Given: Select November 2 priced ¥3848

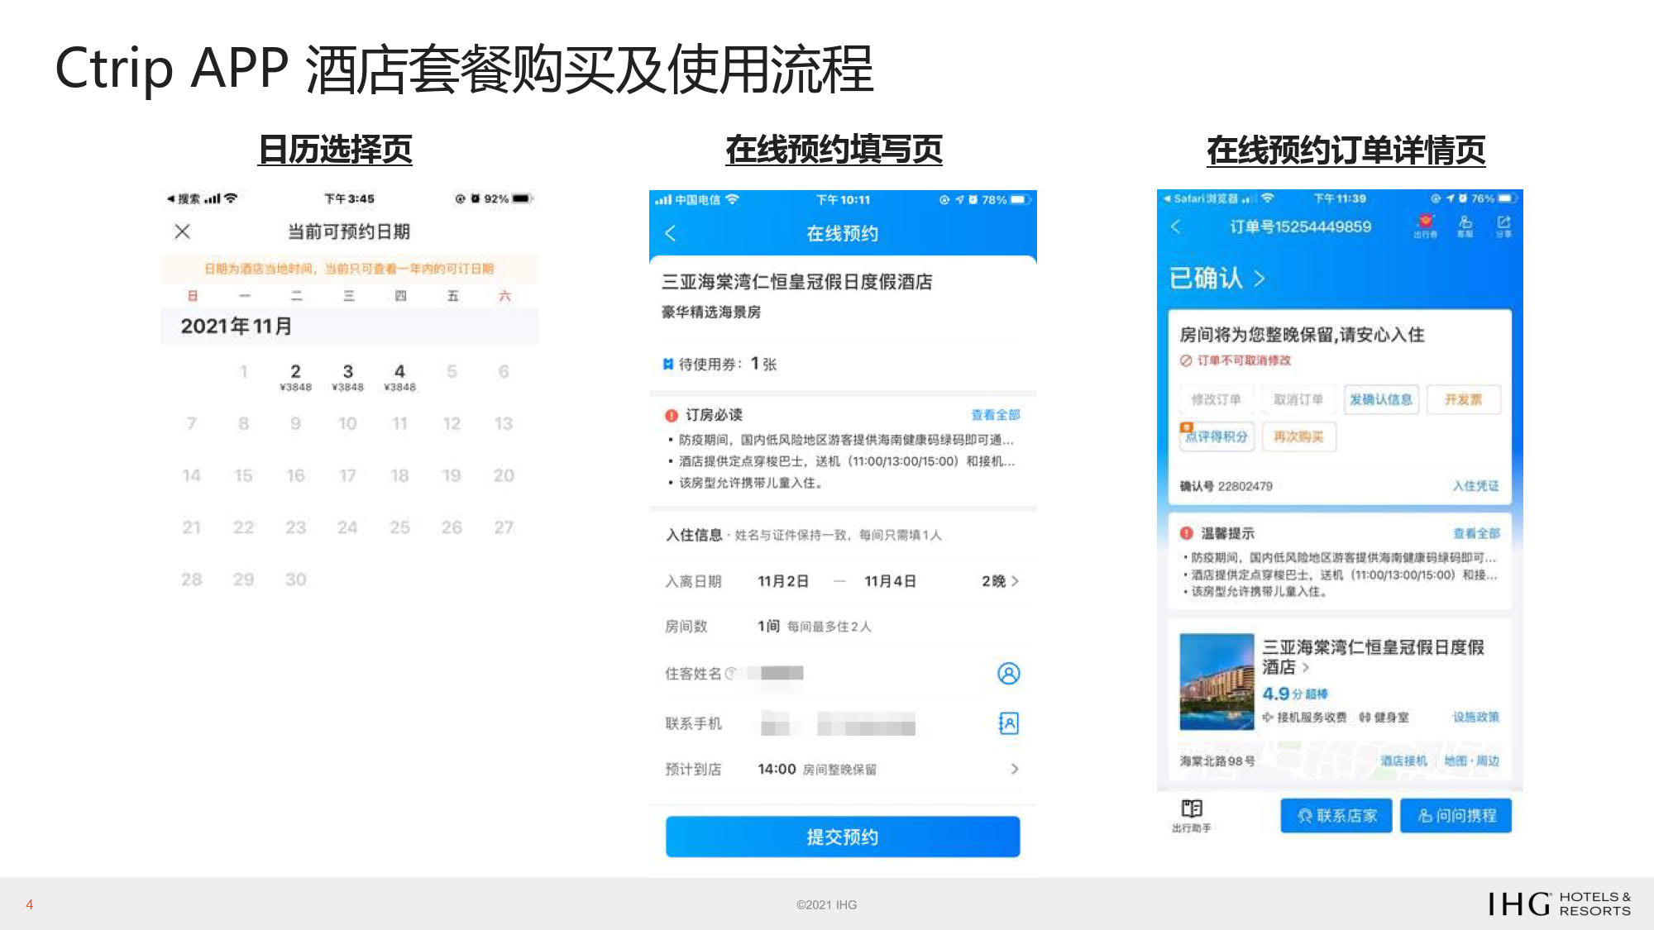Looking at the screenshot, I should (295, 377).
